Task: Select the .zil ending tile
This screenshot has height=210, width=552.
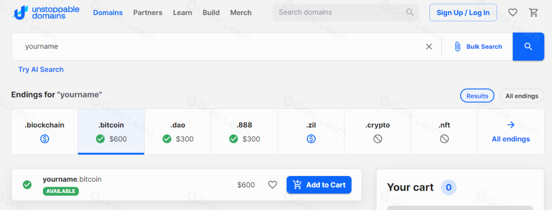Action: tap(311, 132)
